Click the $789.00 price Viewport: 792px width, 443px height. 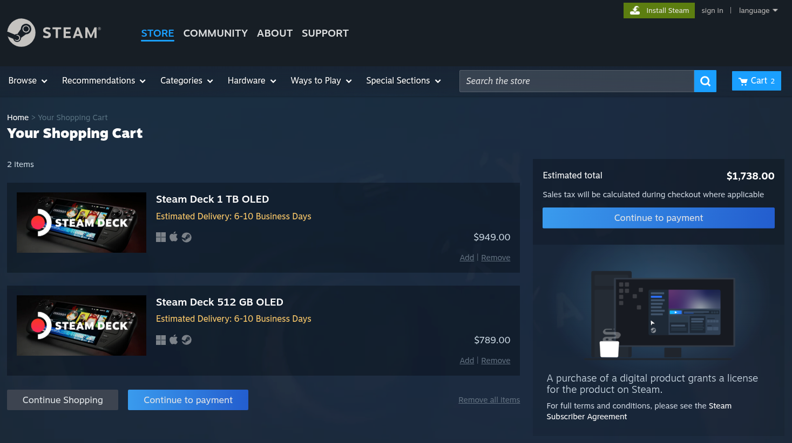[492, 340]
